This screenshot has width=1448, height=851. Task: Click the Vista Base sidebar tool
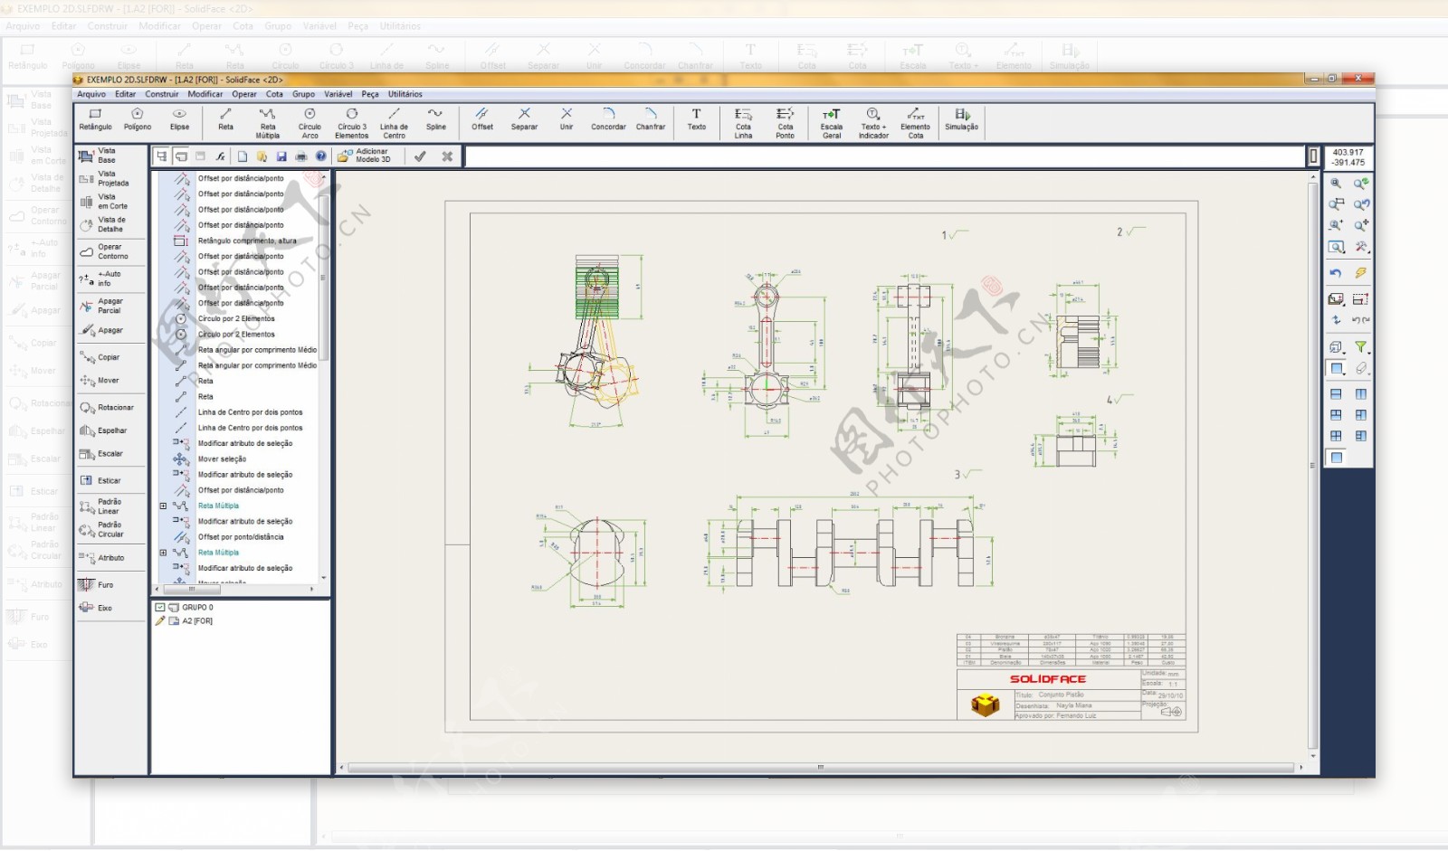[x=98, y=156]
